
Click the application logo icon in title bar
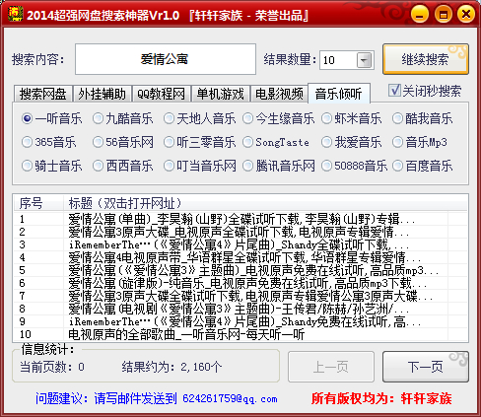point(15,14)
